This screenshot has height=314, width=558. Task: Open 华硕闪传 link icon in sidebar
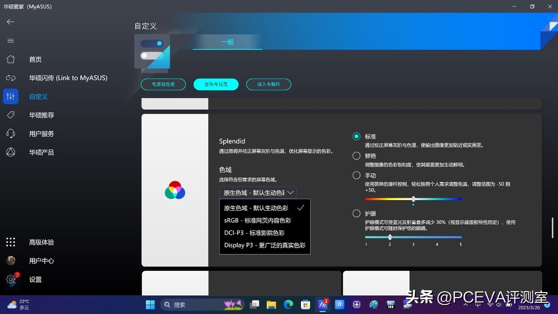tap(11, 78)
